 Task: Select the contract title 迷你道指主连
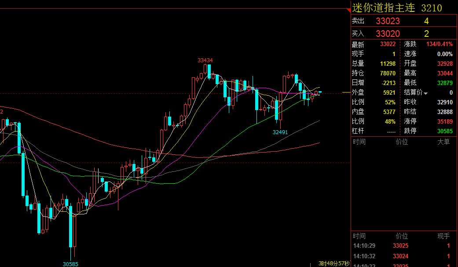[384, 8]
